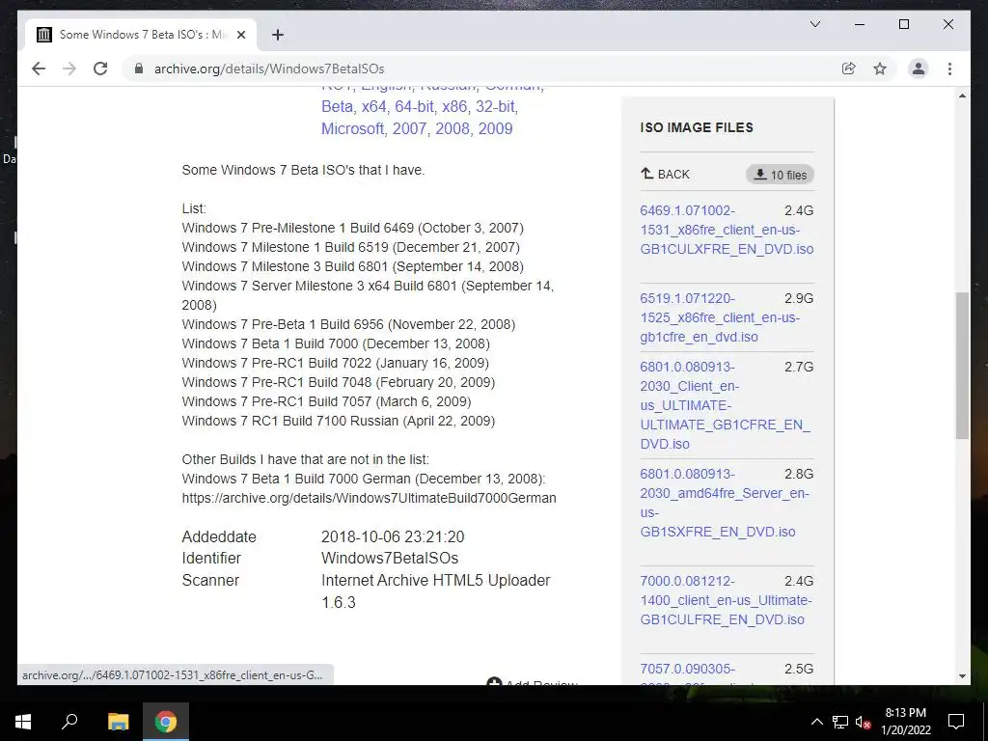Click the Addeddate value 2018-10-06 23:21:20
This screenshot has height=741, width=988.
tap(393, 536)
